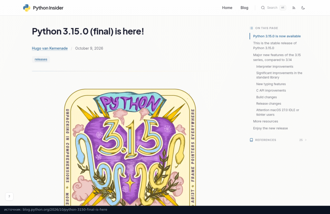Toggle dark mode moon icon
This screenshot has width=330, height=214.
coord(303,8)
